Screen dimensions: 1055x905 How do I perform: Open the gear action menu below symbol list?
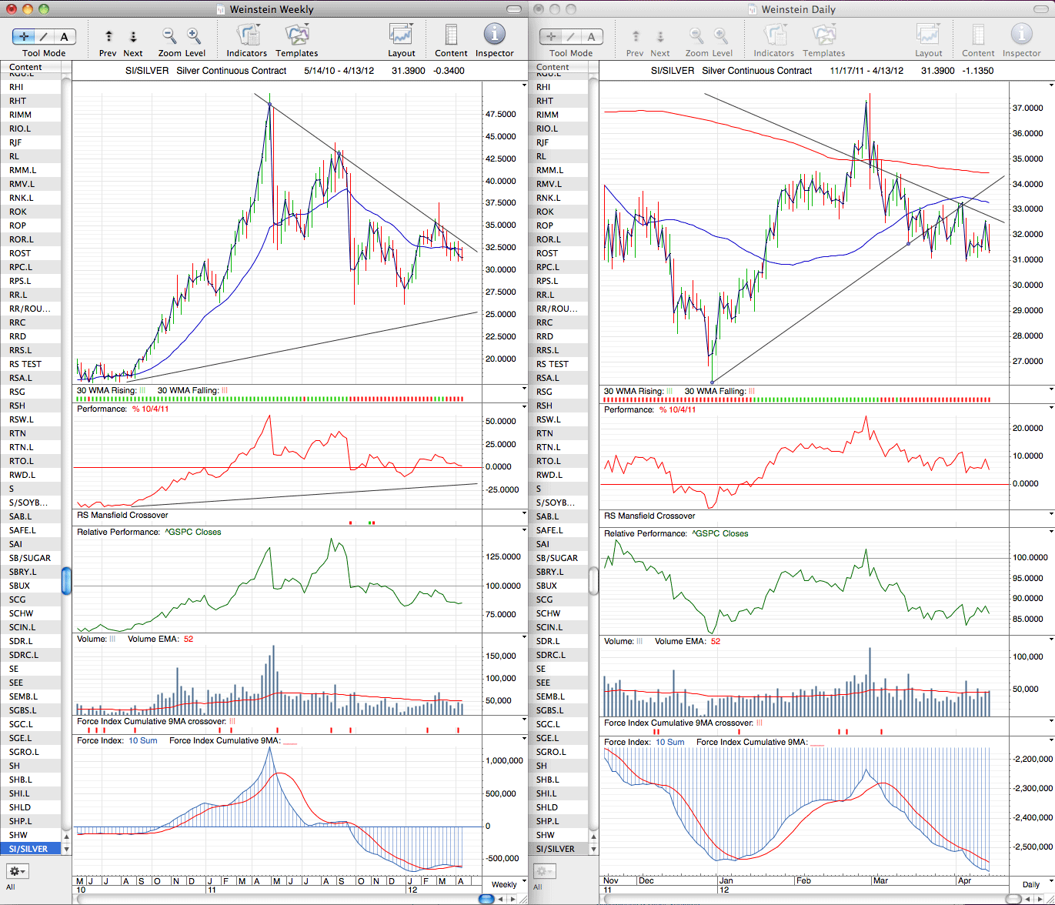[17, 871]
